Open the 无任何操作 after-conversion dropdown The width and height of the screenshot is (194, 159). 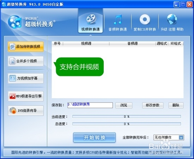click(x=169, y=137)
